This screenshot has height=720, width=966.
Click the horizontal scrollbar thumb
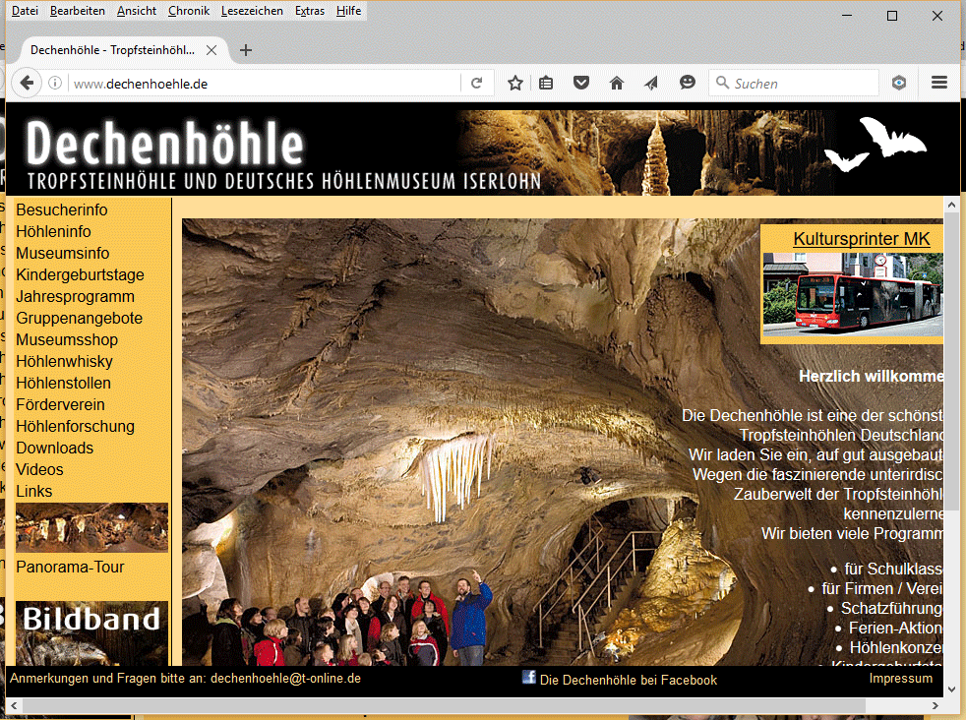[444, 705]
